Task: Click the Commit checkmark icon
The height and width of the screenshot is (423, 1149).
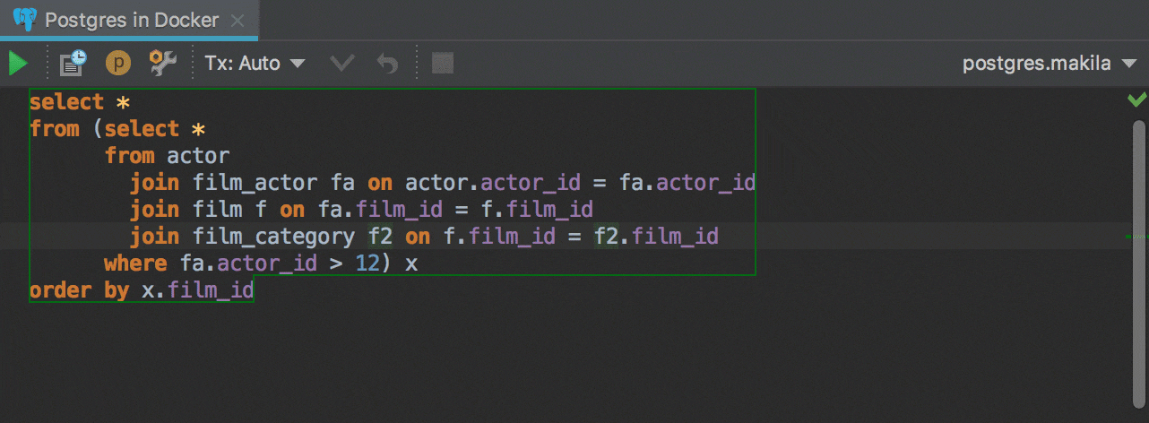Action: pyautogui.click(x=342, y=64)
